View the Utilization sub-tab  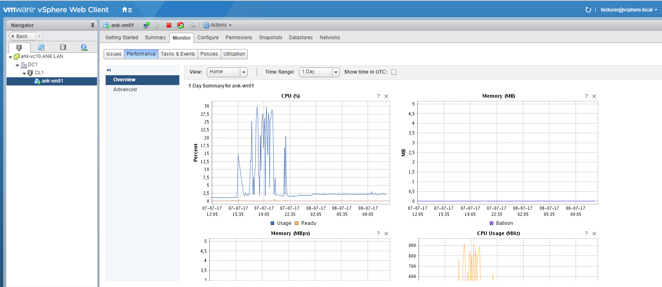point(234,54)
